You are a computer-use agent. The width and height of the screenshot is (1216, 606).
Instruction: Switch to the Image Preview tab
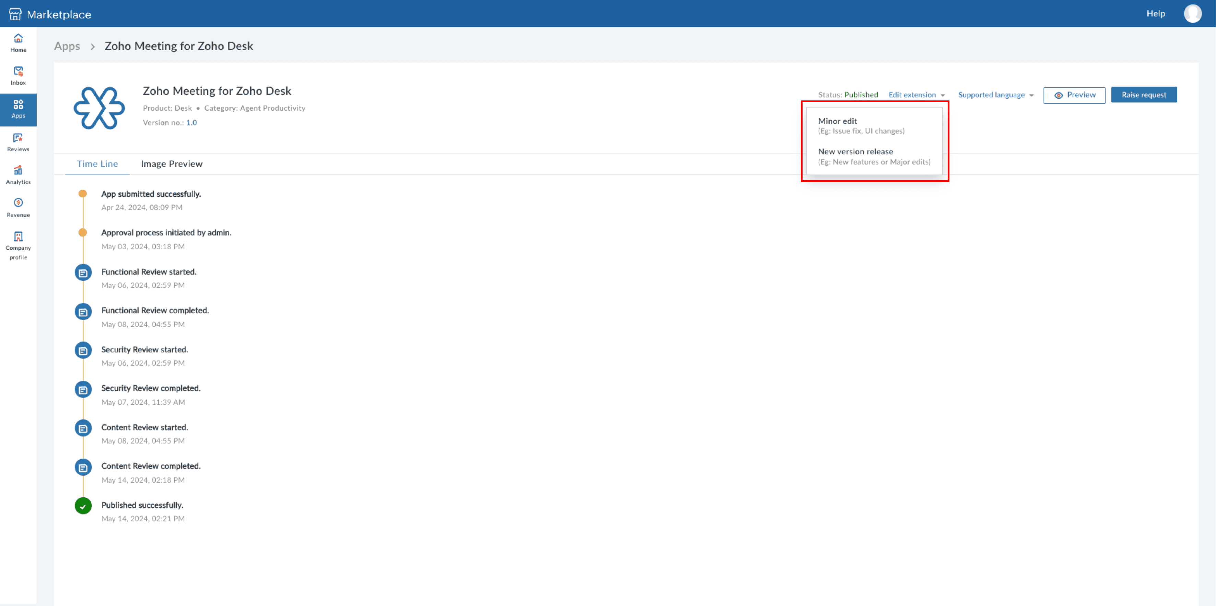pos(172,163)
